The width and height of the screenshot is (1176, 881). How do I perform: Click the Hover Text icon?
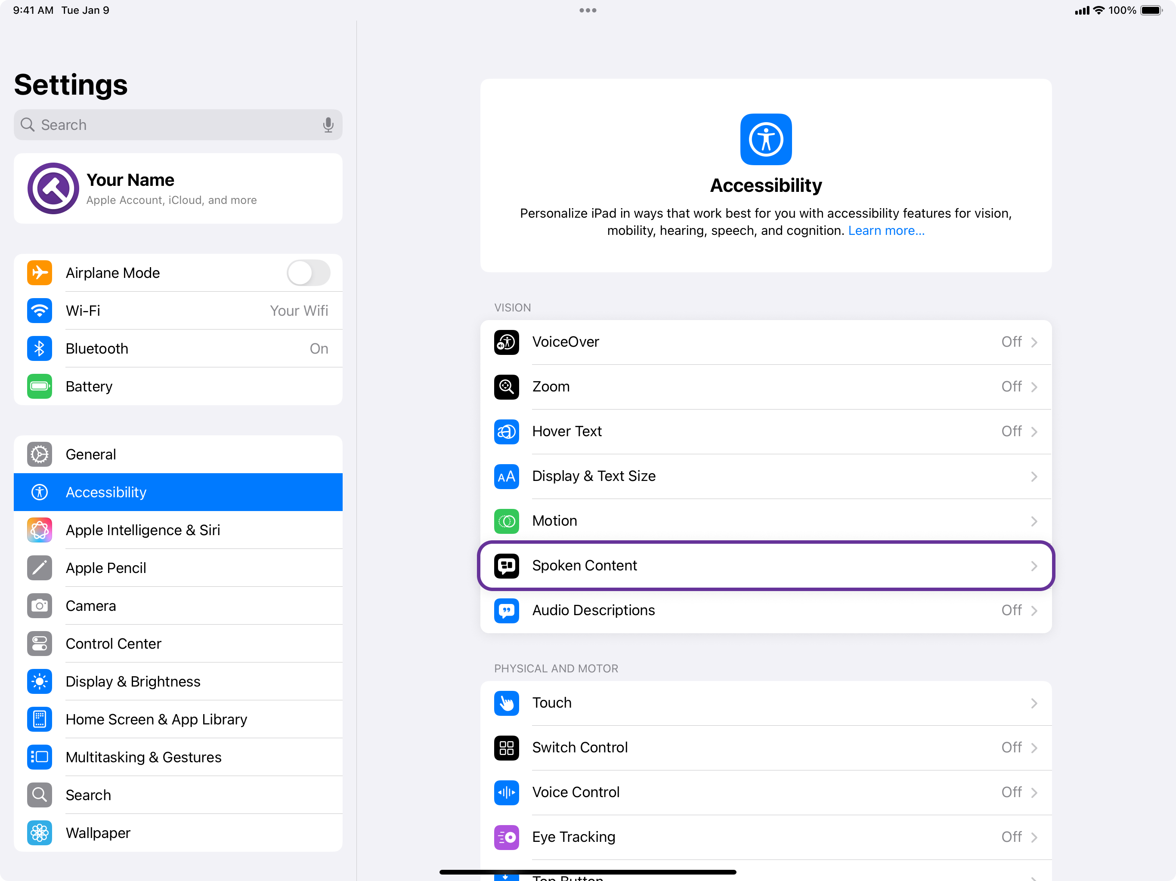tap(506, 431)
